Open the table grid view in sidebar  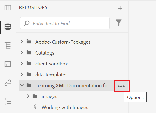8,8
